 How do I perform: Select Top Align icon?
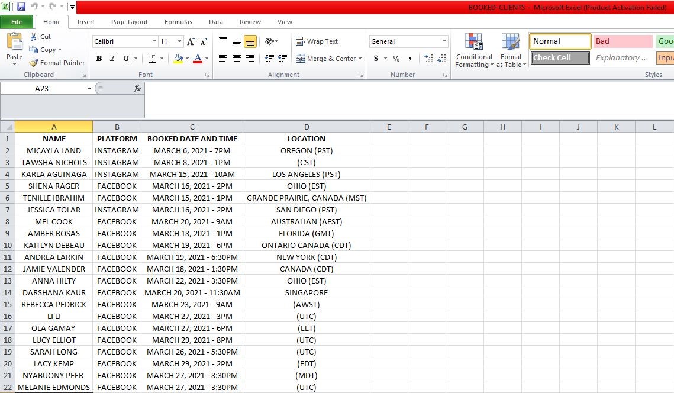pos(223,41)
